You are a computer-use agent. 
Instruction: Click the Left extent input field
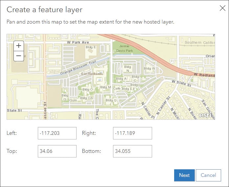tap(57, 133)
